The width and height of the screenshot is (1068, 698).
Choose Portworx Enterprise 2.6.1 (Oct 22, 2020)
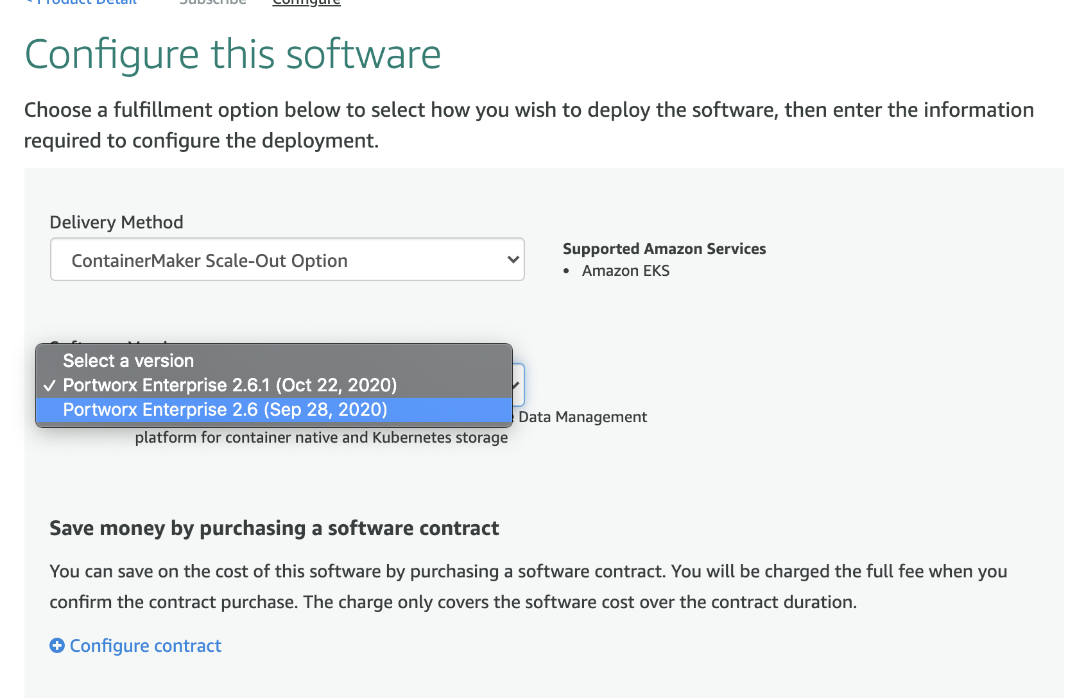[x=229, y=386]
